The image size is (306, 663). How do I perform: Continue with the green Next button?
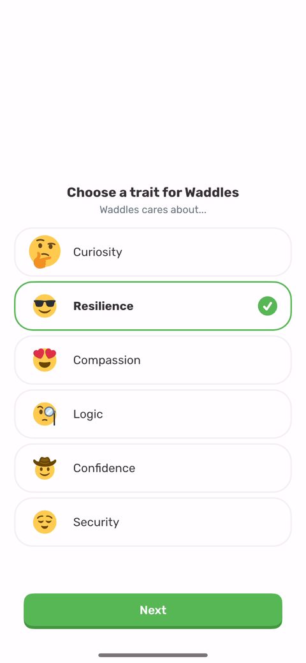pyautogui.click(x=153, y=611)
